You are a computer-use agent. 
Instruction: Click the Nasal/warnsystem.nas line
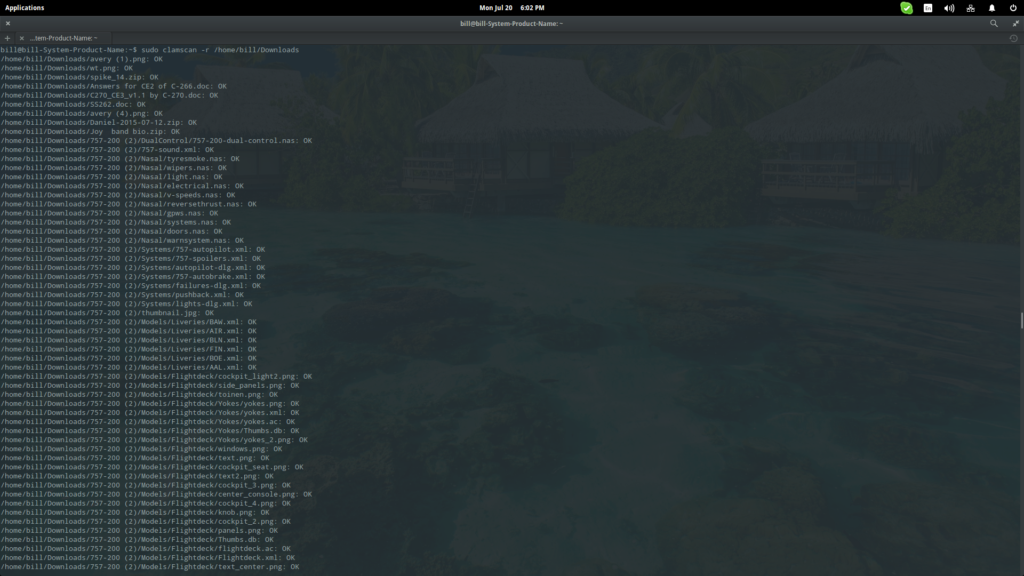click(122, 240)
